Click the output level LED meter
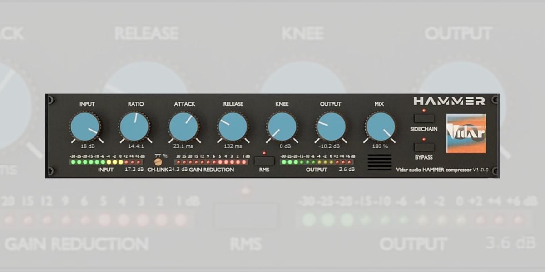The width and height of the screenshot is (545, 272). click(x=317, y=162)
